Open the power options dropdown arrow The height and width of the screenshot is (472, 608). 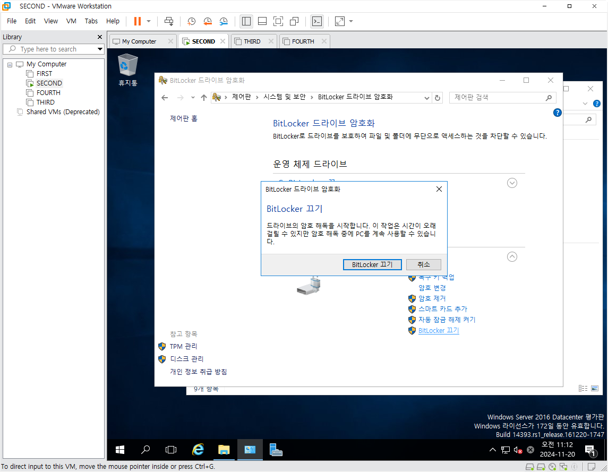pyautogui.click(x=149, y=21)
